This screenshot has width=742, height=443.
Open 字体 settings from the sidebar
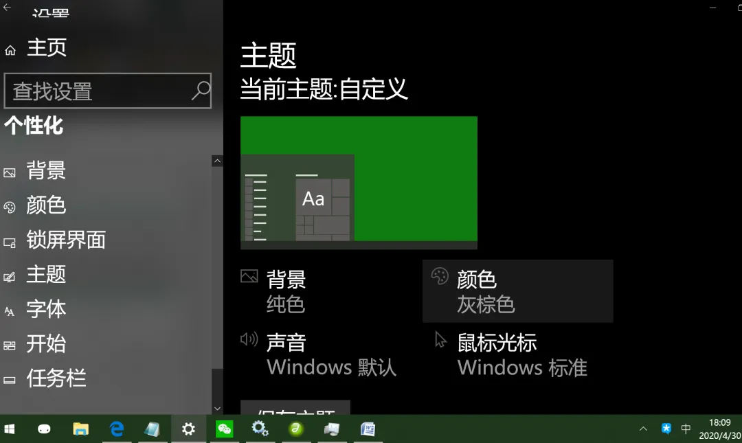(x=45, y=310)
